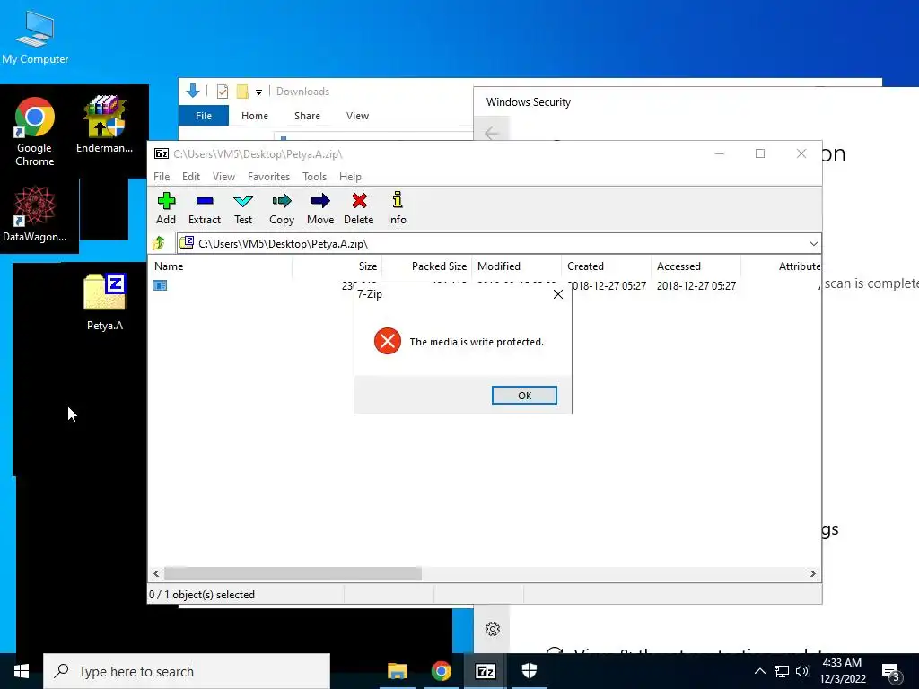Image resolution: width=919 pixels, height=689 pixels.
Task: Sort by the Accessed column header
Action: point(696,266)
